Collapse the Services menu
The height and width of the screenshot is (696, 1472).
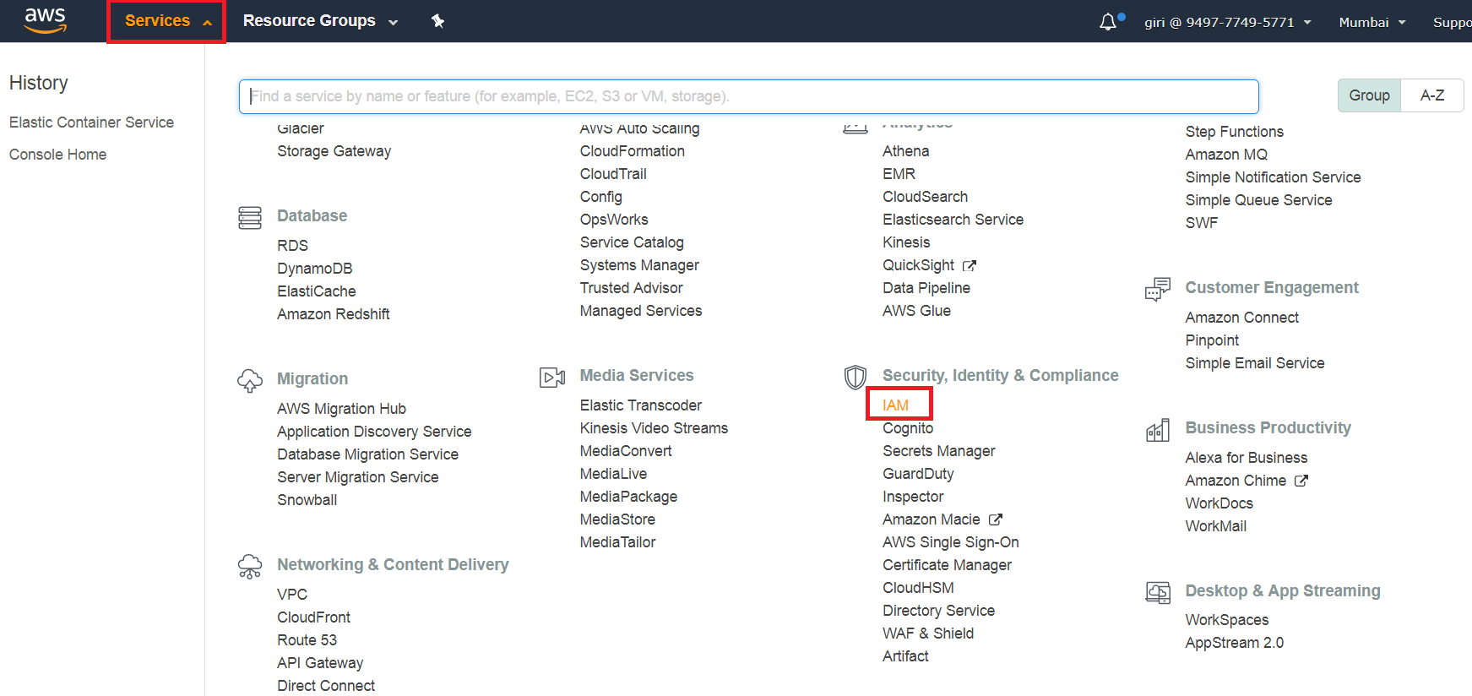coord(166,21)
